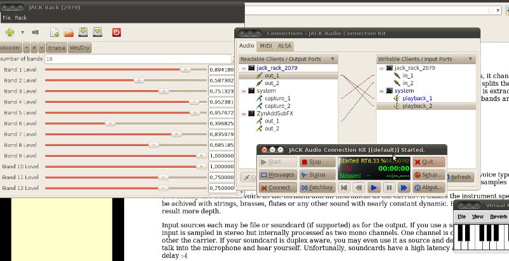
Task: Click the Band 6 Level slider handle
Action: pyautogui.click(x=105, y=123)
